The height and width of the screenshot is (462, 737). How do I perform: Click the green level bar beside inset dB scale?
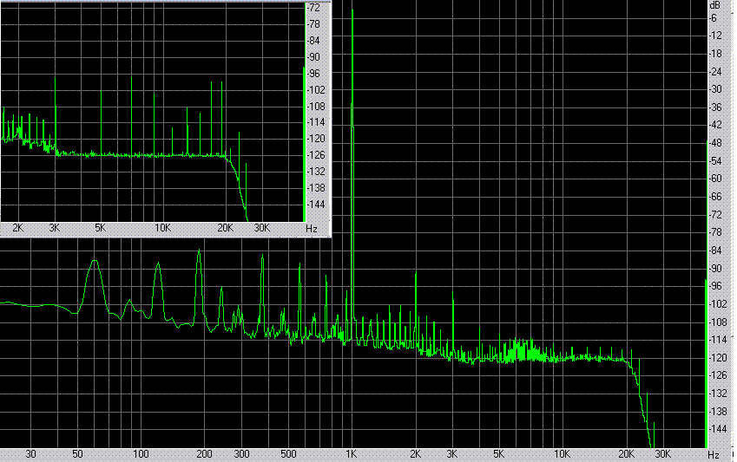coord(305,145)
